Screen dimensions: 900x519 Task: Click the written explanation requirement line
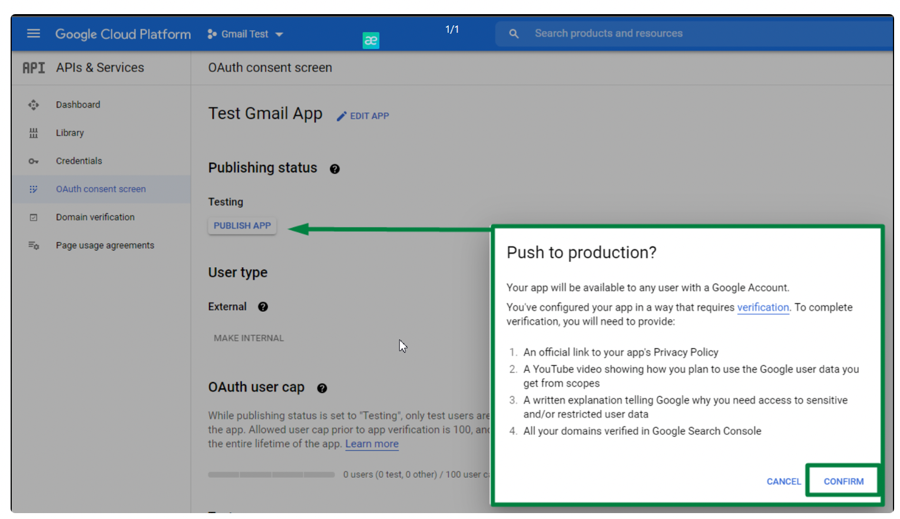tap(686, 407)
